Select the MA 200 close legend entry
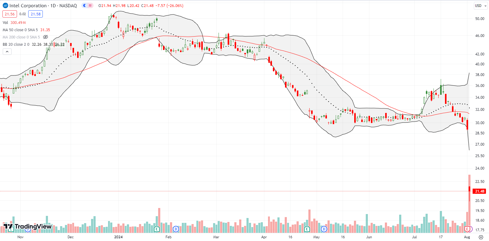 click(x=21, y=37)
